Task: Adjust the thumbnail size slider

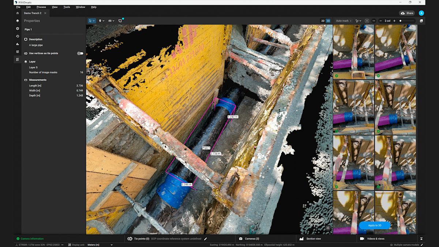Action: 401,21
